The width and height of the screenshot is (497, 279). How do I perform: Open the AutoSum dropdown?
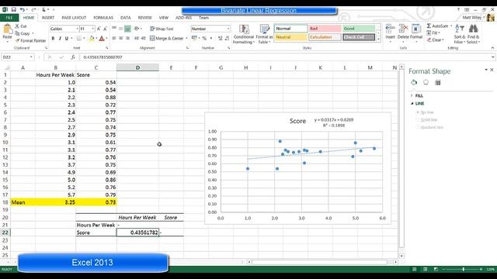[451, 26]
